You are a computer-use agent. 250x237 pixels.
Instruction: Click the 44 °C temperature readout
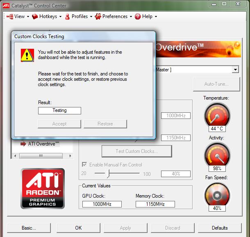click(x=217, y=129)
